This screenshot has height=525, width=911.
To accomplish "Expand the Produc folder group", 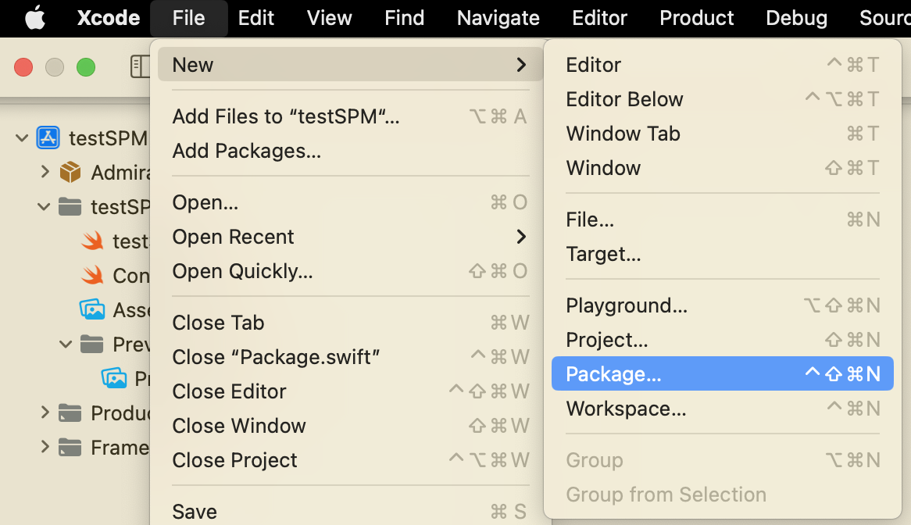I will [45, 413].
